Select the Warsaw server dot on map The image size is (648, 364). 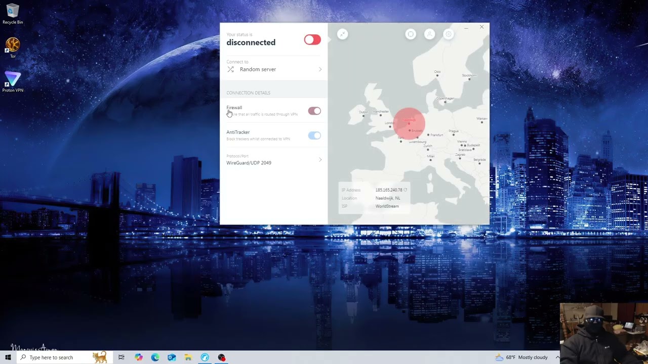(481, 122)
